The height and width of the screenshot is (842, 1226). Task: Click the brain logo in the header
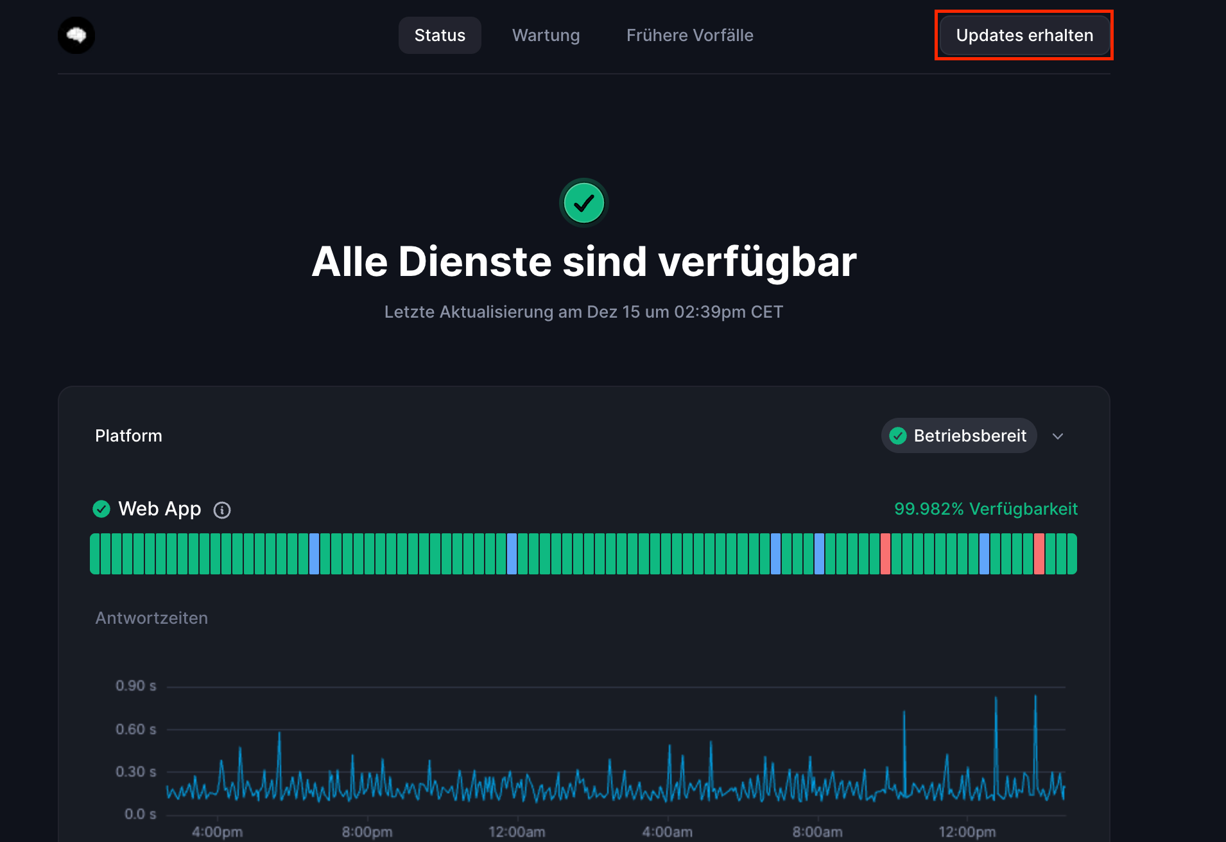pyautogui.click(x=76, y=35)
